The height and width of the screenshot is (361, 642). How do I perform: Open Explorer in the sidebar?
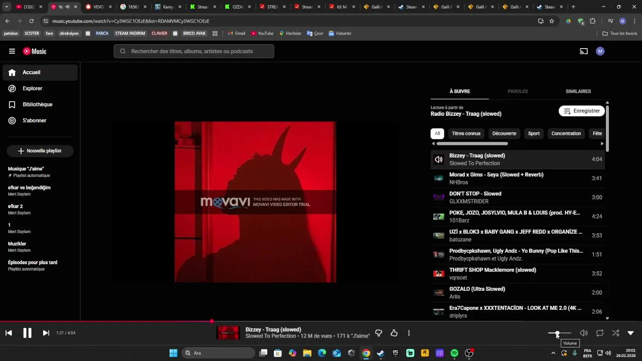pyautogui.click(x=40, y=88)
